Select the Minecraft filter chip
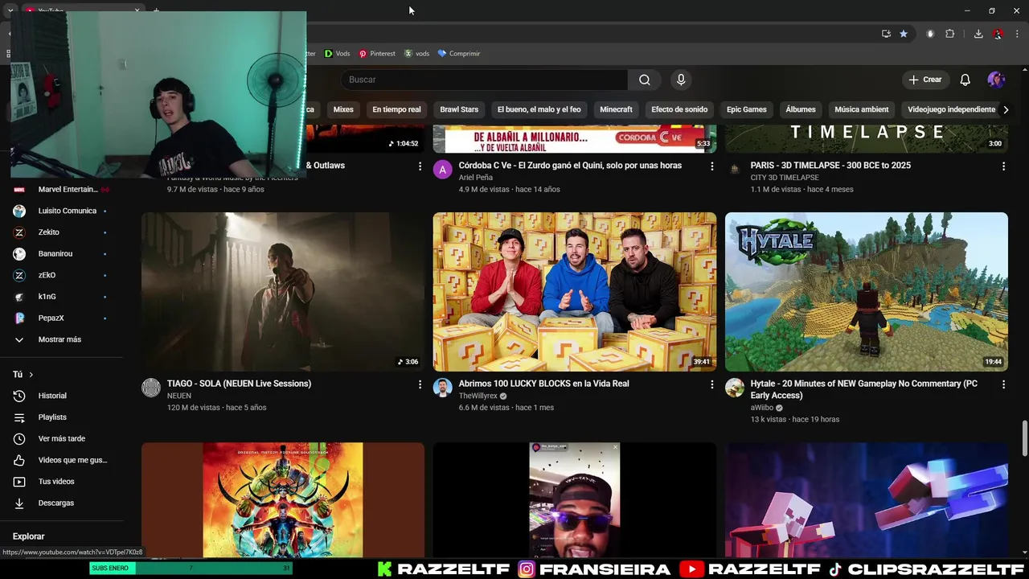The width and height of the screenshot is (1029, 579). (616, 109)
